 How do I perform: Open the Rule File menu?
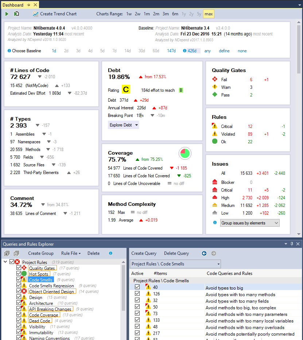(x=71, y=253)
